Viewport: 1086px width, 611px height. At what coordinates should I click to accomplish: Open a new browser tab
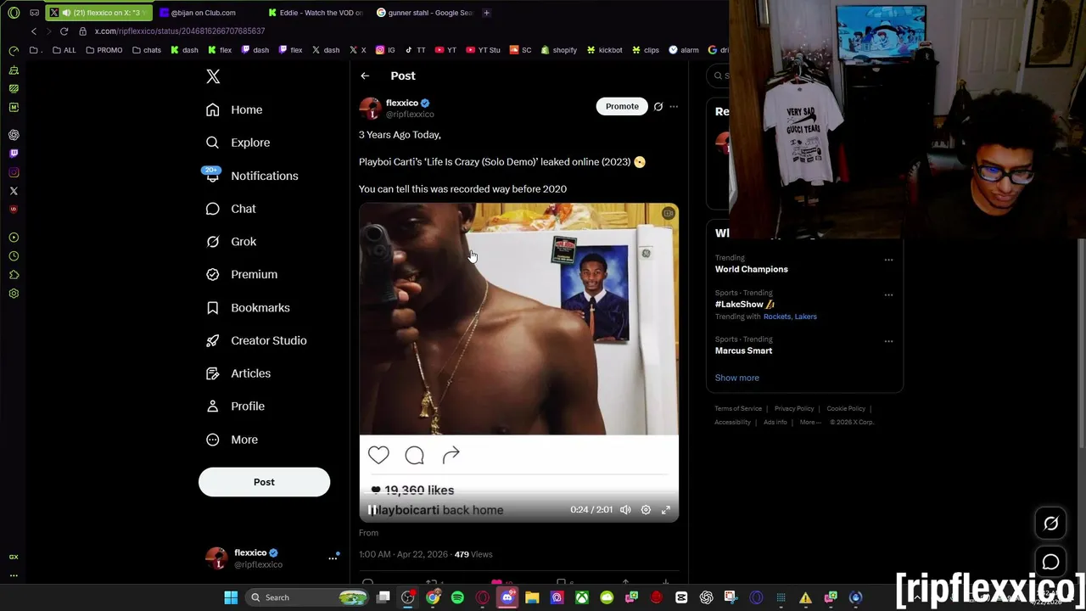tap(486, 13)
